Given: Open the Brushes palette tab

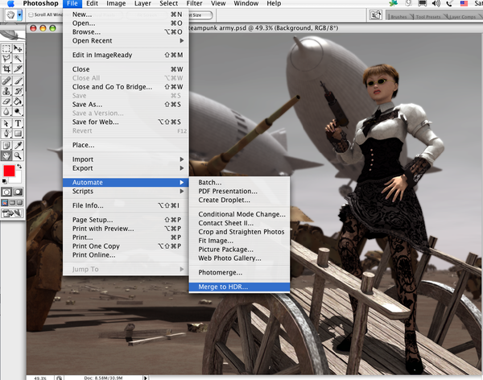Looking at the screenshot, I should (x=398, y=17).
